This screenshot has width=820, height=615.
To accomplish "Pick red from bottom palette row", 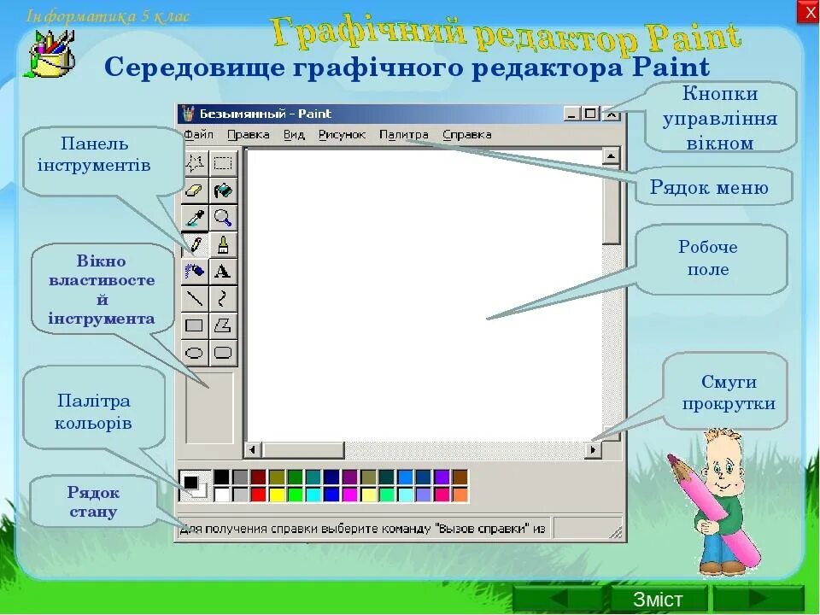I will coord(258,494).
